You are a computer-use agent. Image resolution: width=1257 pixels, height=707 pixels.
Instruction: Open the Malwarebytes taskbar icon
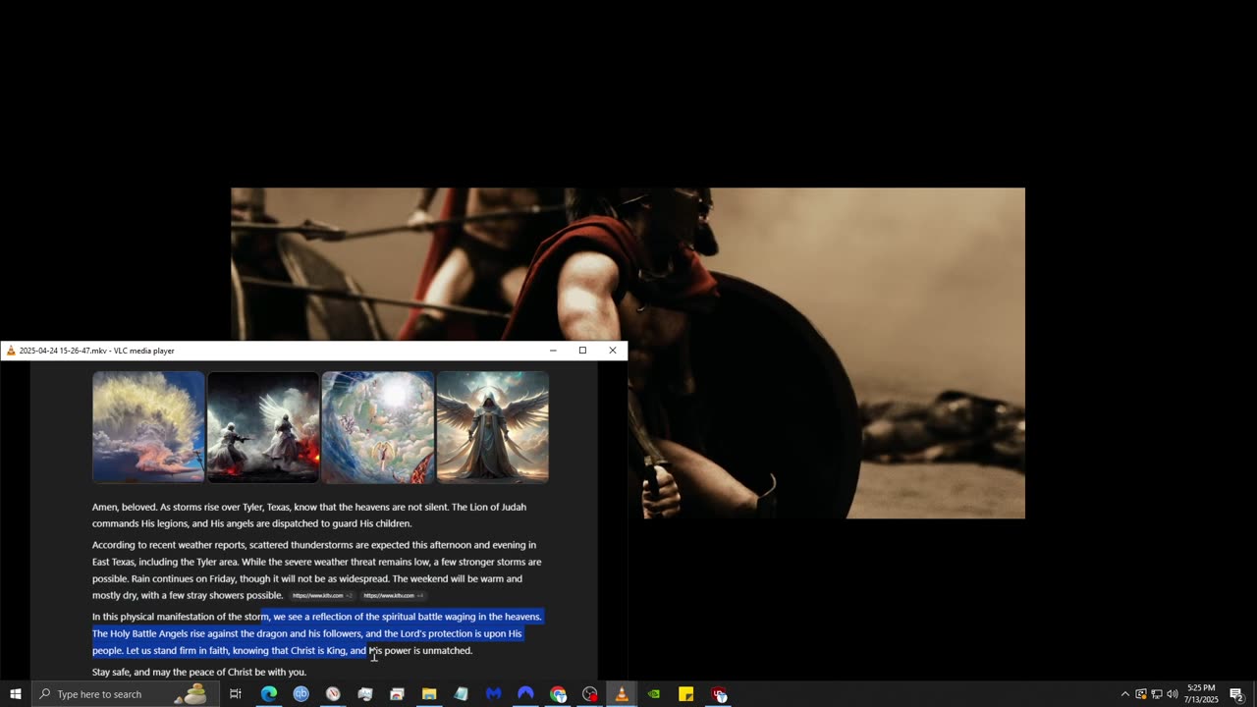tap(493, 694)
